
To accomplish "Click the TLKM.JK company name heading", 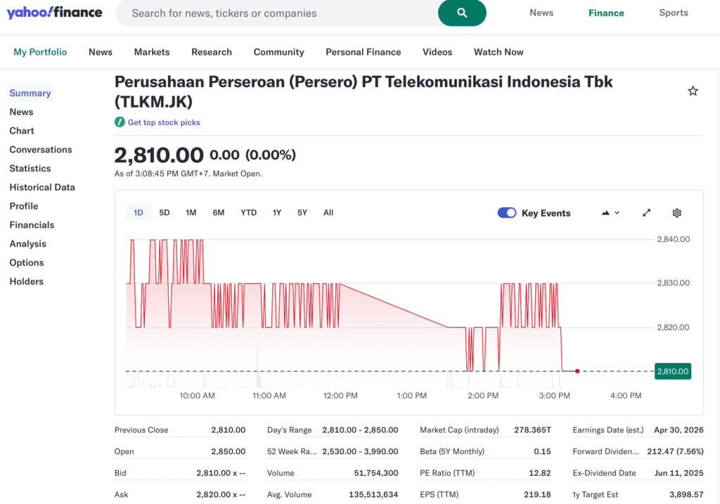I will point(364,91).
